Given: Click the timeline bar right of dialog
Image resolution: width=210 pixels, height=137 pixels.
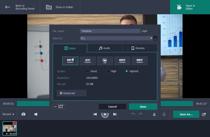Looking at the screenshot, I should point(177,104).
